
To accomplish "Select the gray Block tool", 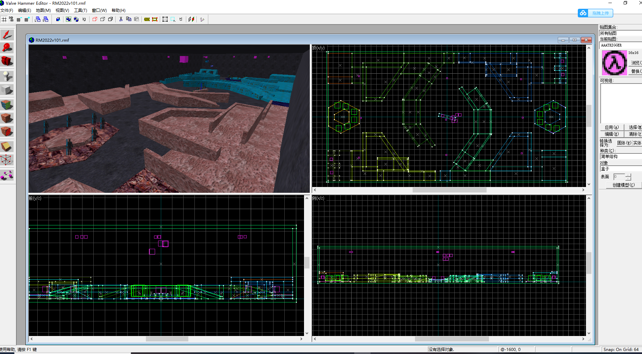I will point(7,90).
